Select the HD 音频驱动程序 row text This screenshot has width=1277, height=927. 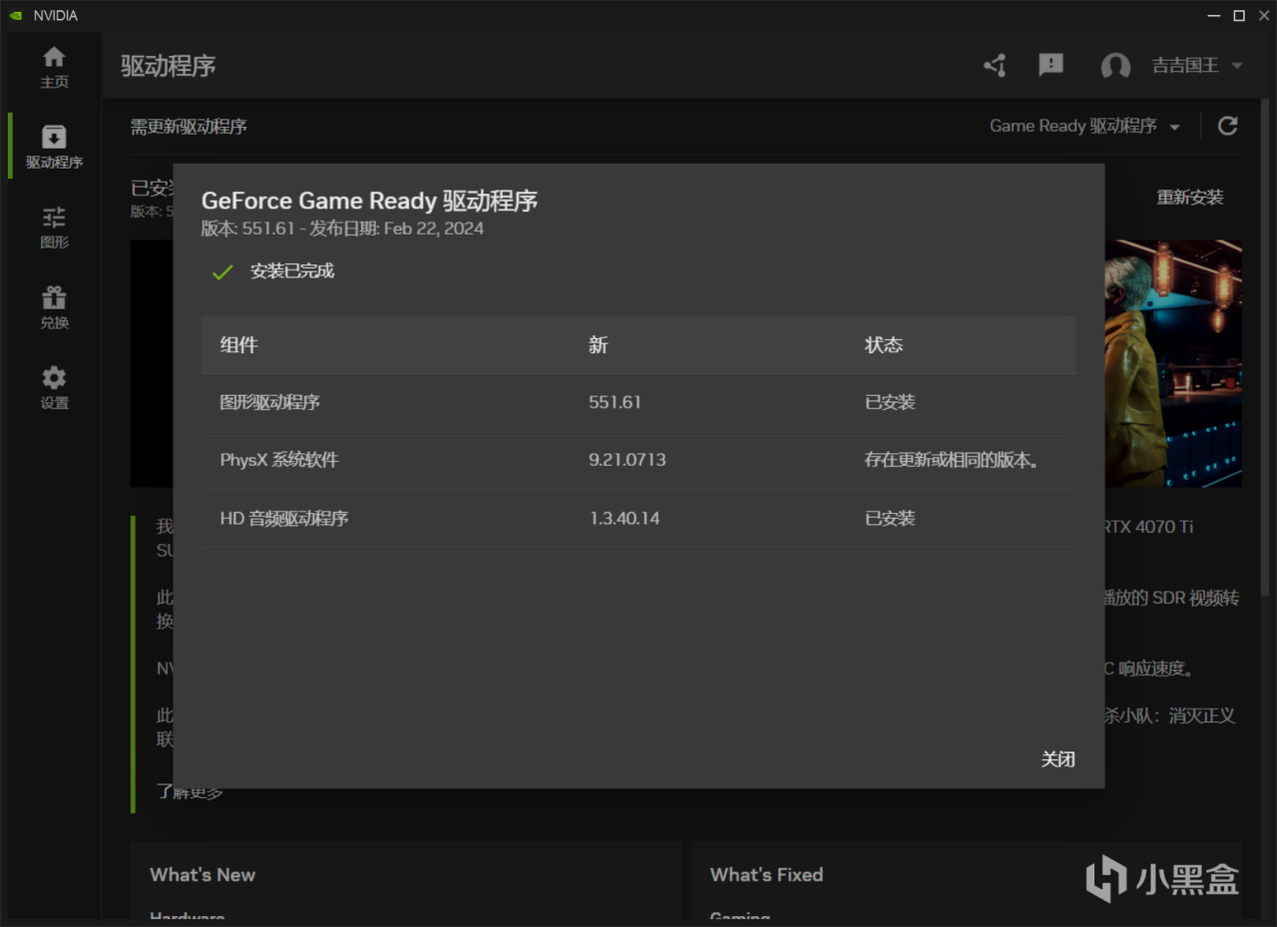[x=283, y=519]
